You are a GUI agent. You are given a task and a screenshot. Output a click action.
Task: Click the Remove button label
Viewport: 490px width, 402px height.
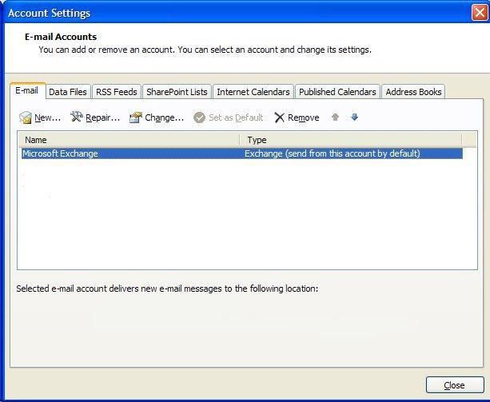304,117
